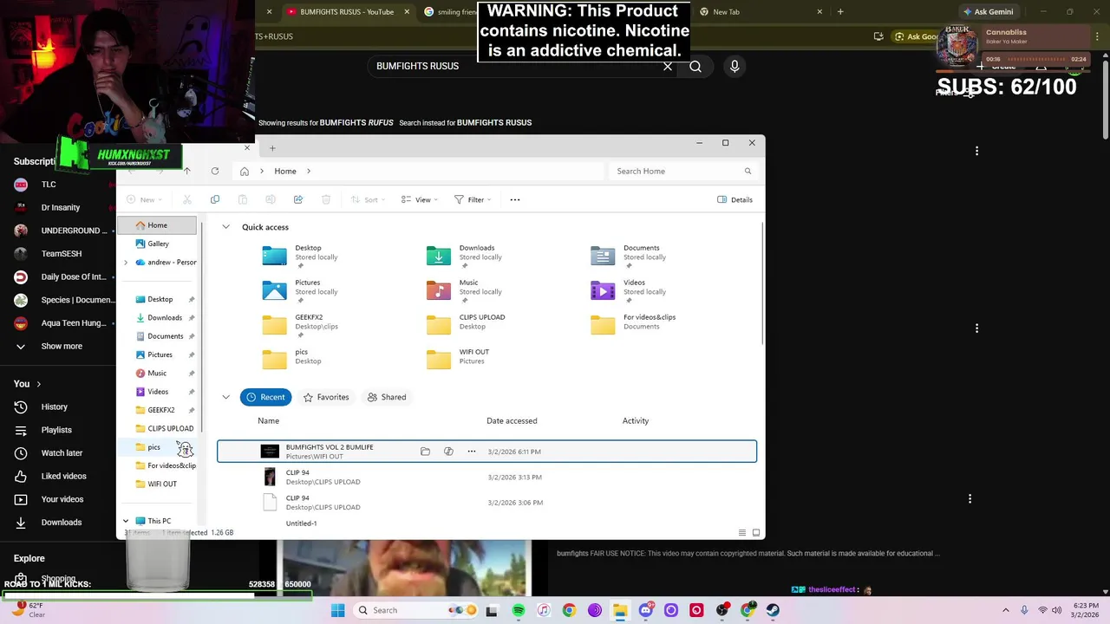
Task: Open TeamSESH channel in subscriptions
Action: (x=61, y=254)
